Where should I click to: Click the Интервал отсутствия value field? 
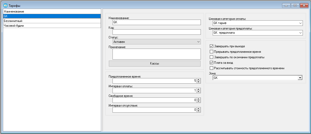tap(155, 110)
